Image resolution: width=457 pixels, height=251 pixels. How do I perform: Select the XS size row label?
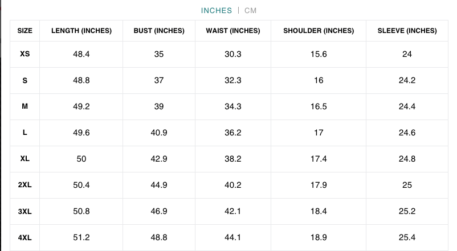click(x=25, y=54)
